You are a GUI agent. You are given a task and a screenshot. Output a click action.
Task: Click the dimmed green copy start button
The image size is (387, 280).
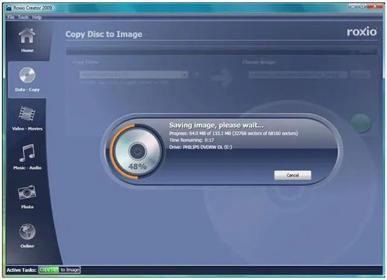(360, 123)
